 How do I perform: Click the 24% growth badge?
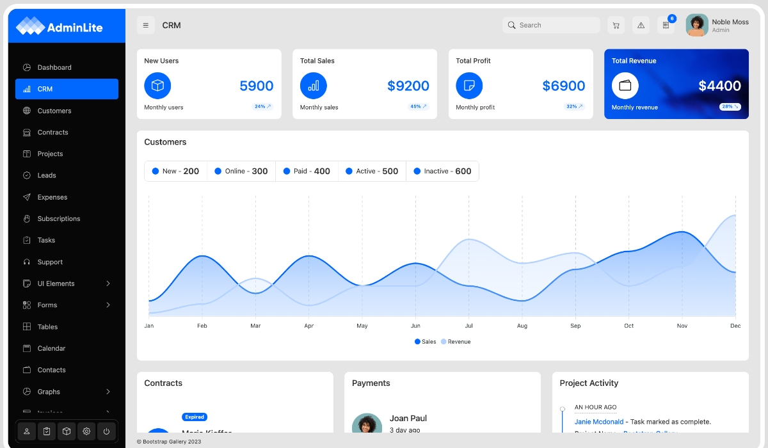tap(262, 106)
